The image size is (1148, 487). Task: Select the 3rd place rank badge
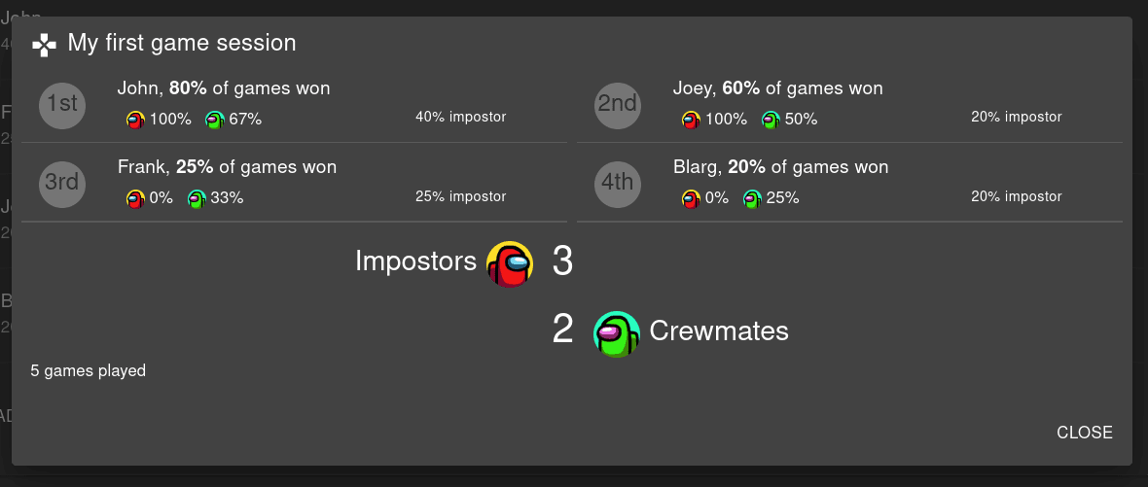(x=62, y=184)
